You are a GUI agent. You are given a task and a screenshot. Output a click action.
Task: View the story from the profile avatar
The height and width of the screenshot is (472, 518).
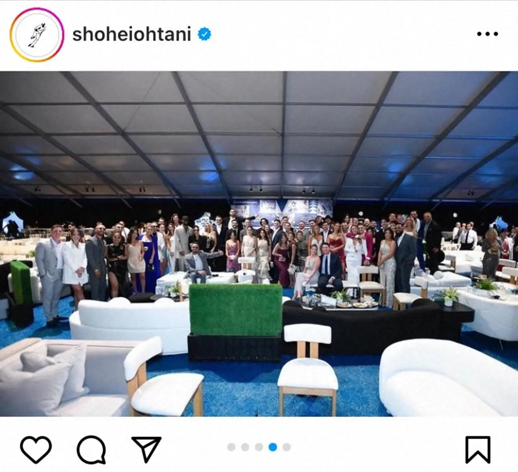pos(36,35)
